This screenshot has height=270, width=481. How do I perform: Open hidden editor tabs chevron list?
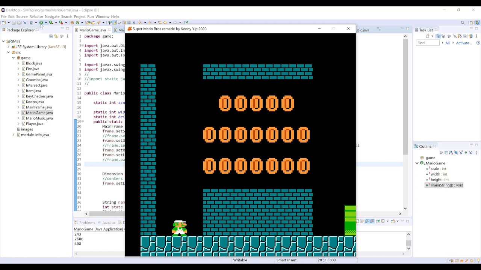coord(379,29)
